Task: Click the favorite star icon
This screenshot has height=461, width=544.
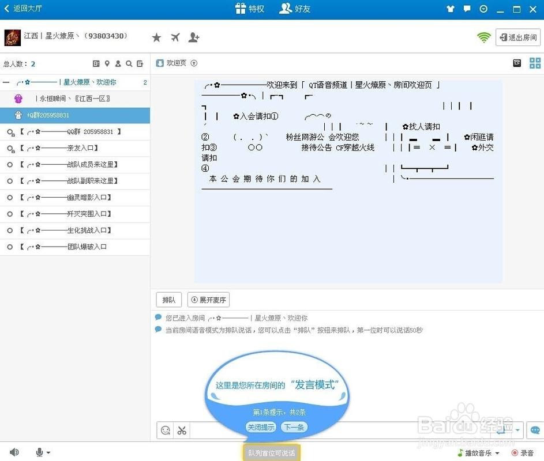Action: point(156,37)
